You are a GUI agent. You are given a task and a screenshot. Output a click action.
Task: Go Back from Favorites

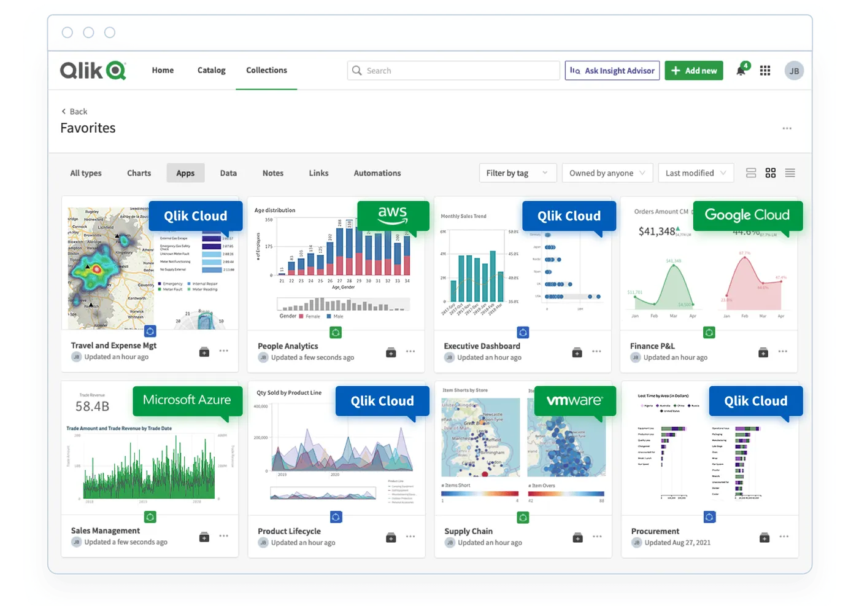click(74, 112)
